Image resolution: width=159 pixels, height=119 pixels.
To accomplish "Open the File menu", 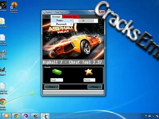I will pyautogui.click(x=47, y=17).
